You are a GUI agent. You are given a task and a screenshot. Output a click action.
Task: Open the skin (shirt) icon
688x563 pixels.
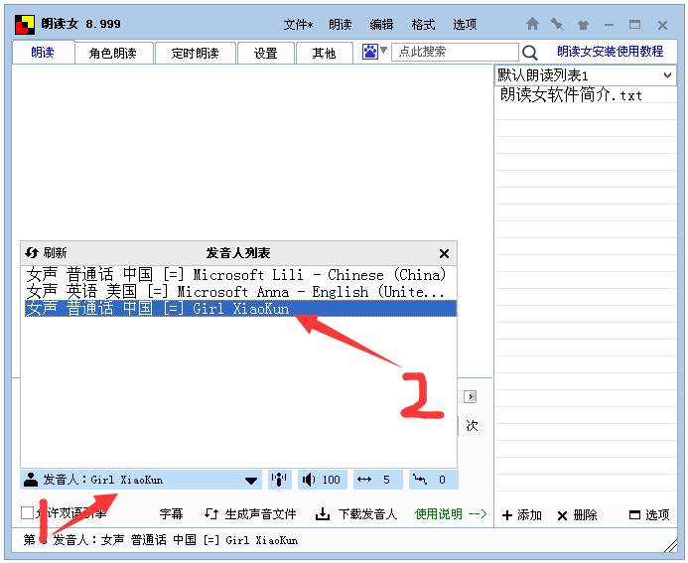tap(583, 25)
